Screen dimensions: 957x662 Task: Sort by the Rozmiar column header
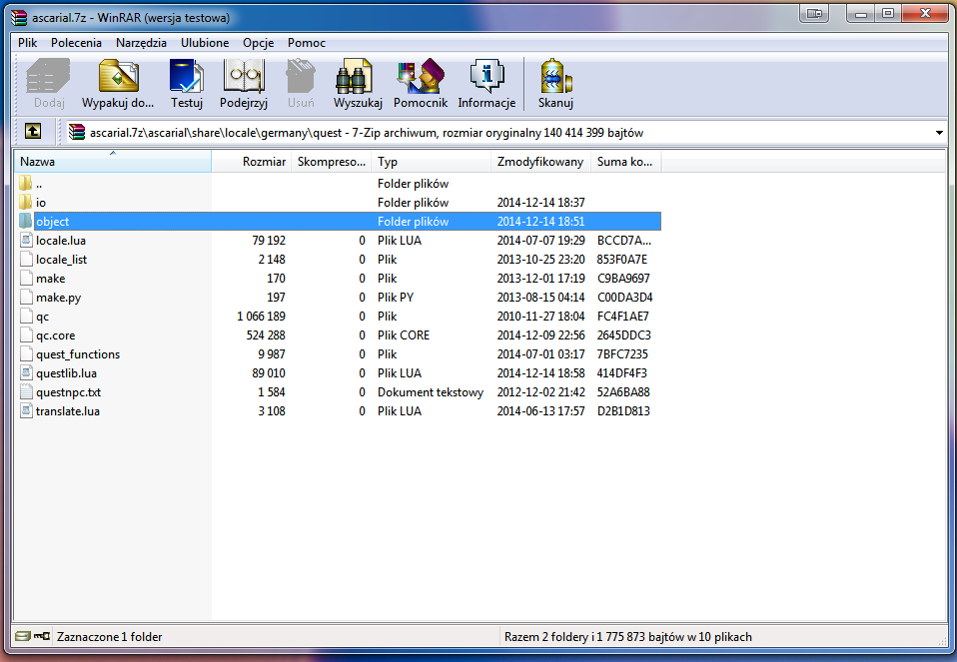(x=252, y=162)
